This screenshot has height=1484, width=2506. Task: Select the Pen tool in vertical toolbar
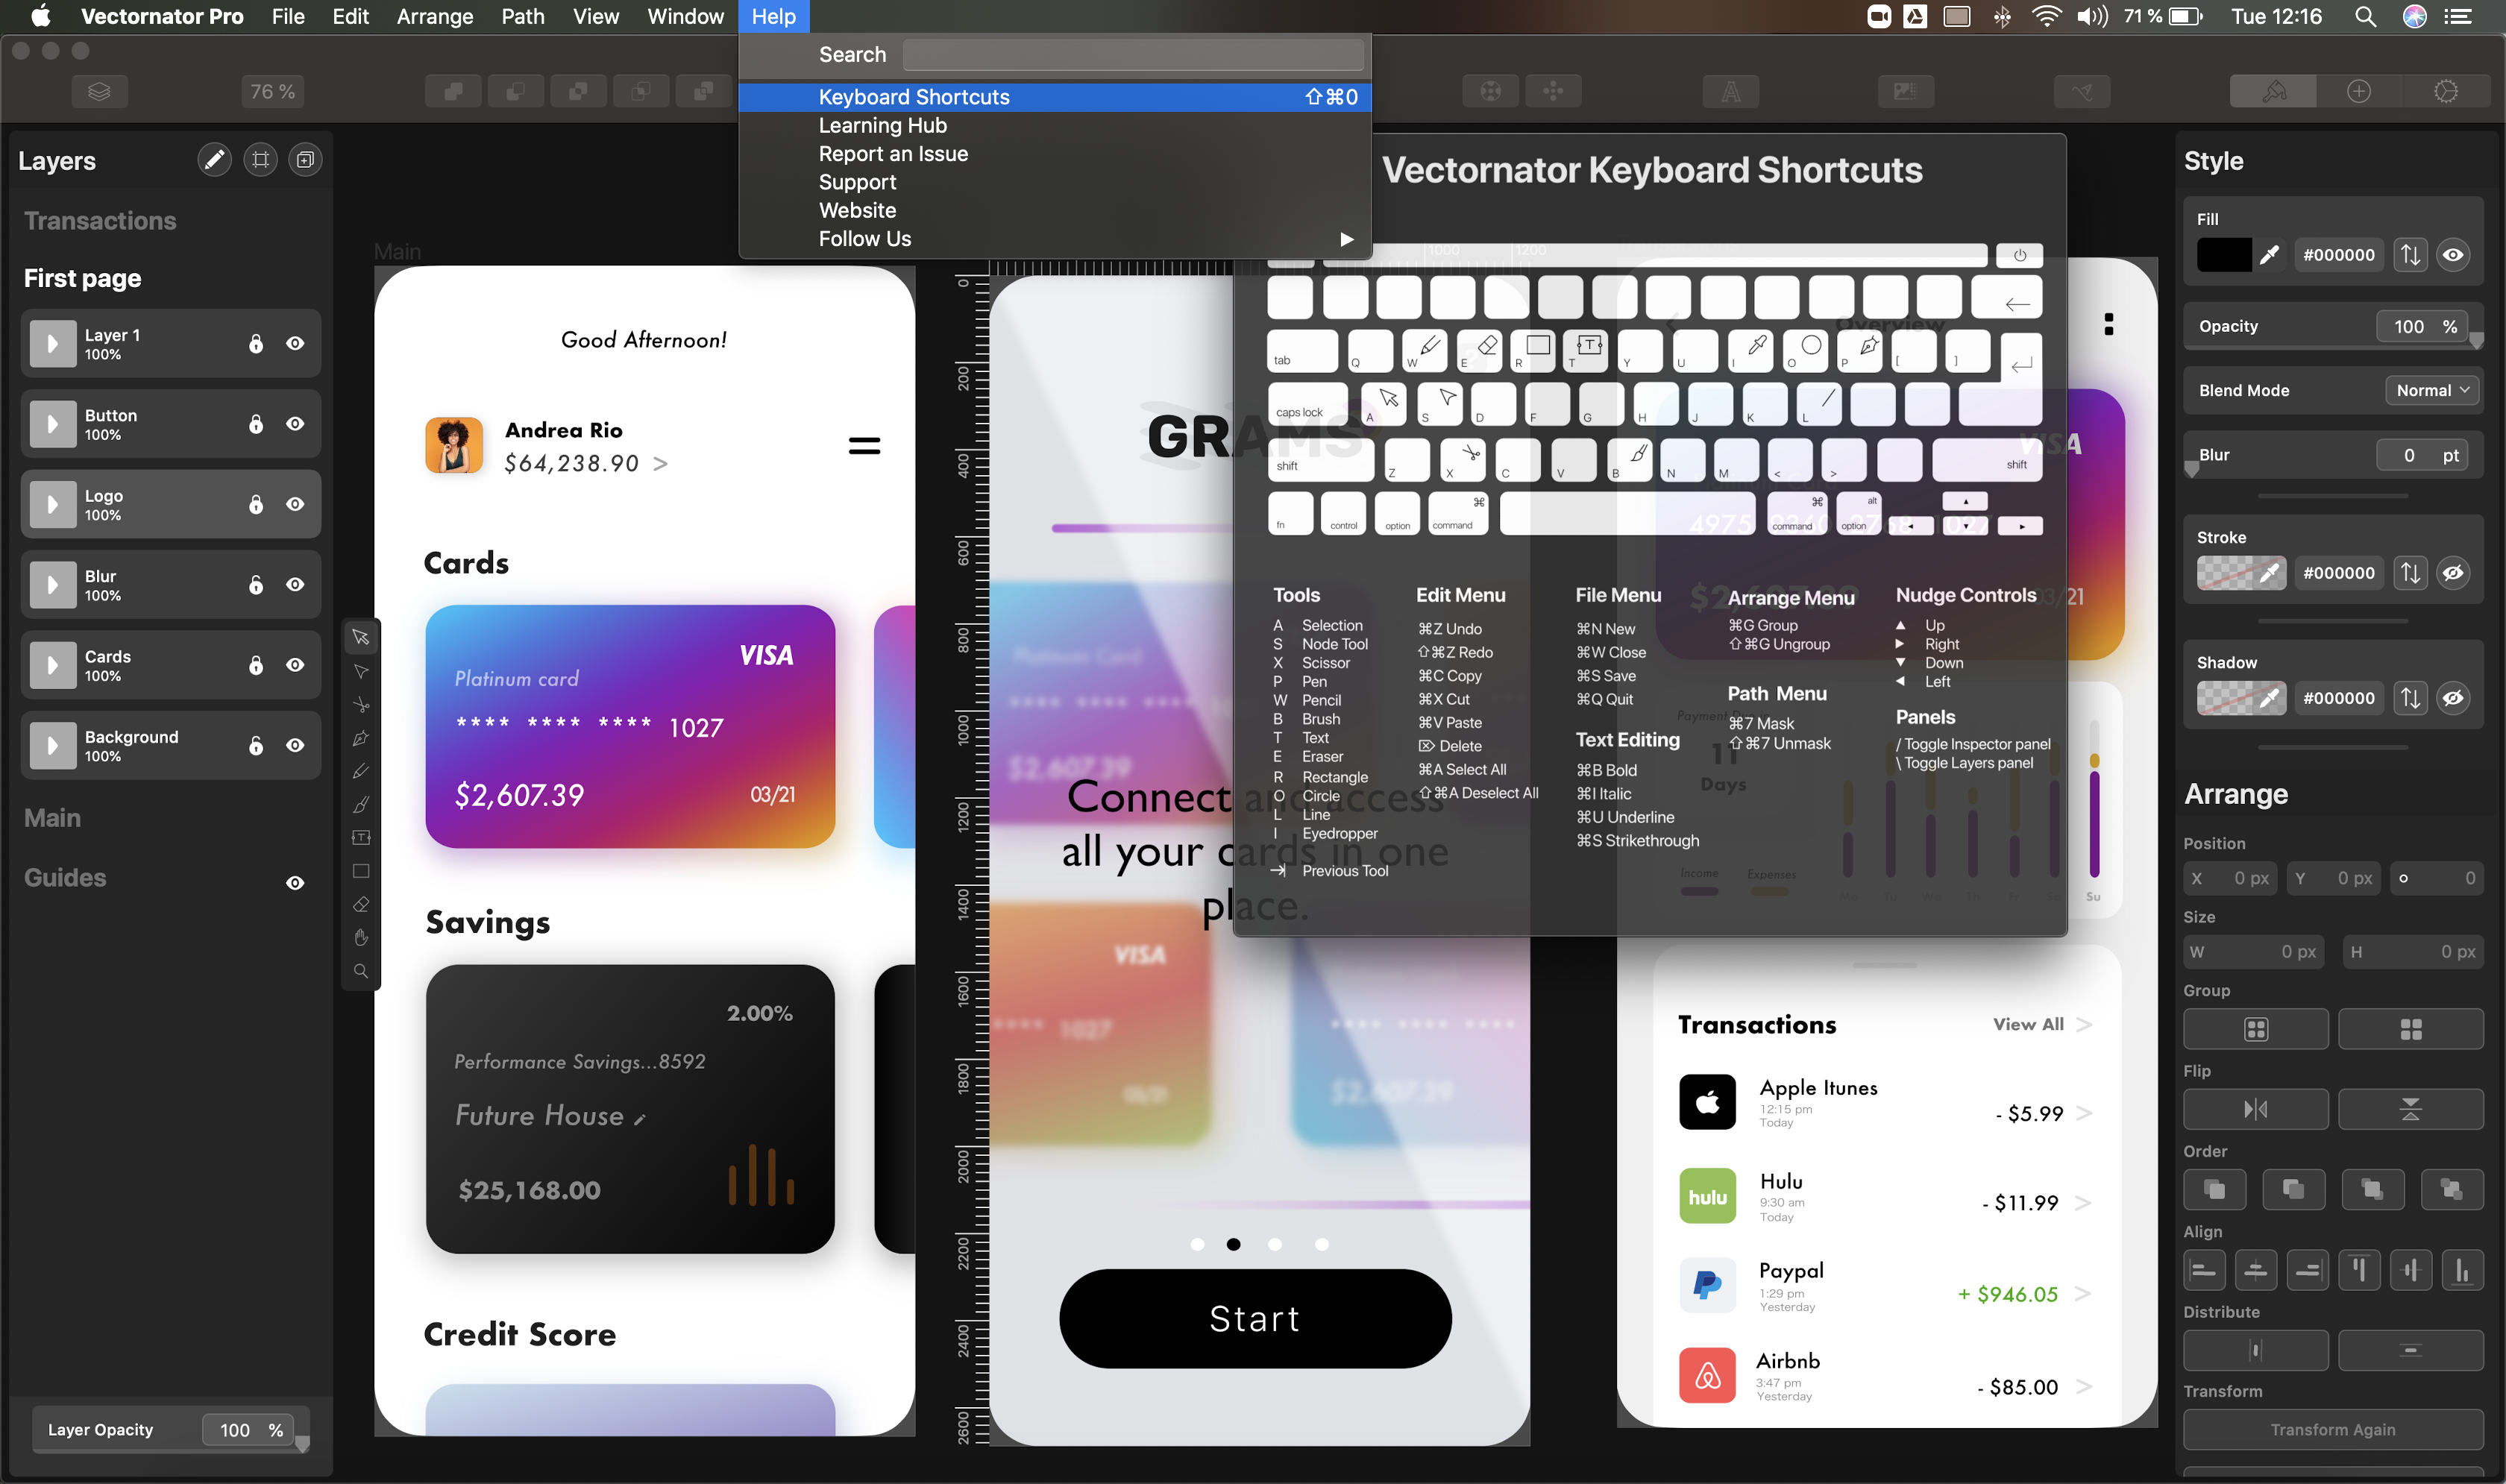[x=361, y=738]
